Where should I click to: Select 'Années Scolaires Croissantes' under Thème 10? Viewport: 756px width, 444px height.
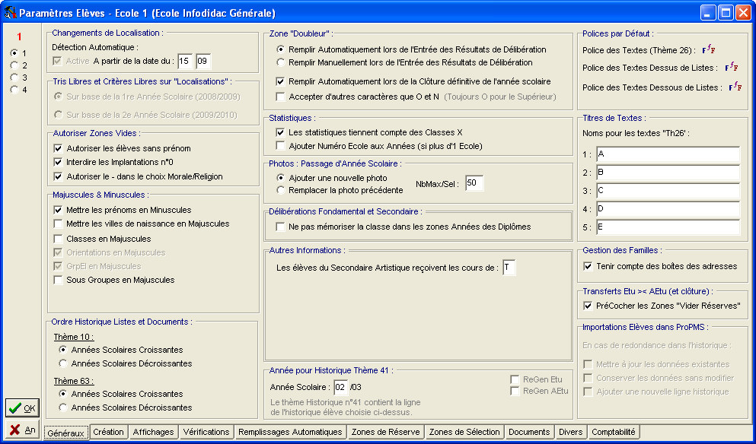62,350
